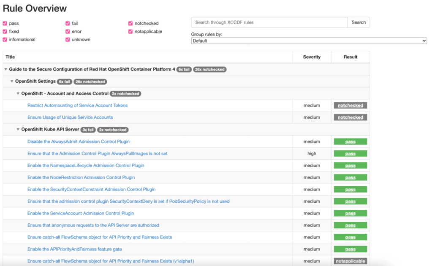This screenshot has height=266, width=432.
Task: Collapse the Guide to Secure Configuration root
Action: (x=5, y=69)
